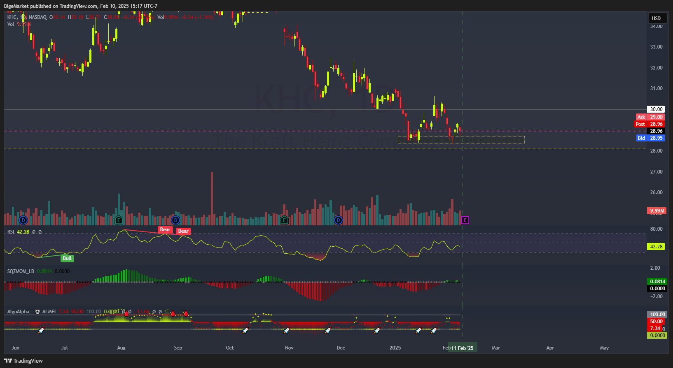The width and height of the screenshot is (673, 368).
Task: Click the Ask 29.00 price label
Action: click(650, 117)
